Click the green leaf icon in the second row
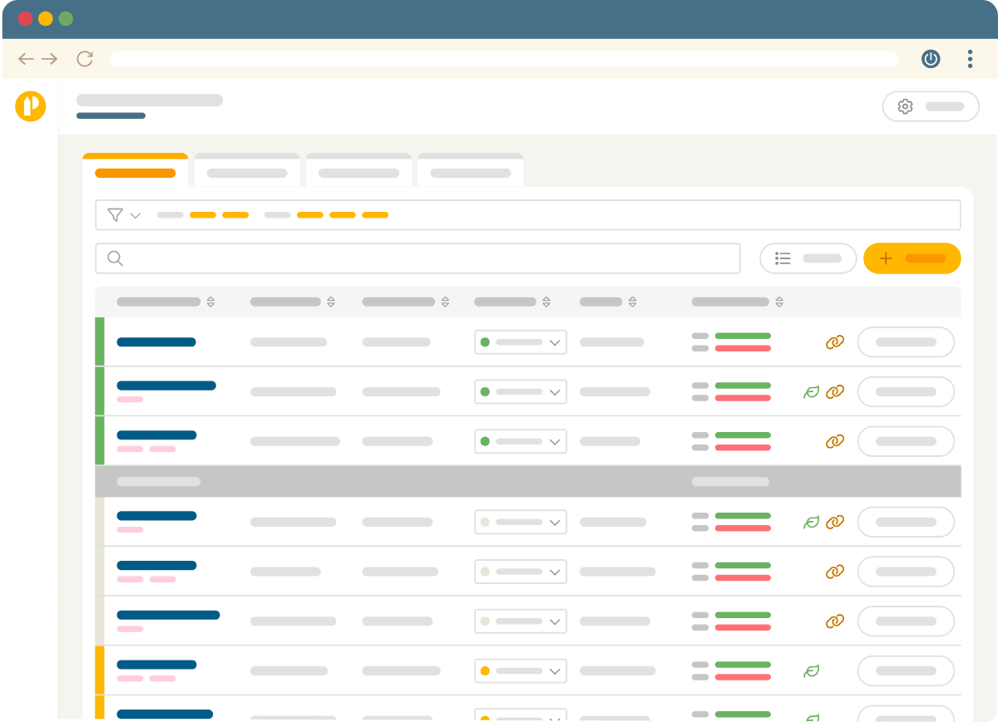Screen dimensions: 998x722 (x=811, y=392)
